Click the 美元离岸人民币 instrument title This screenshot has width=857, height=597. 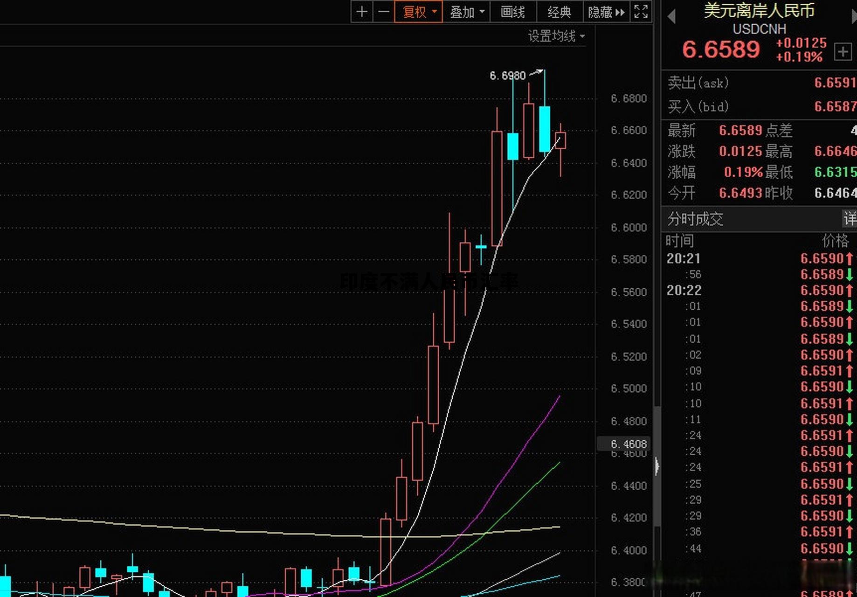pos(759,11)
